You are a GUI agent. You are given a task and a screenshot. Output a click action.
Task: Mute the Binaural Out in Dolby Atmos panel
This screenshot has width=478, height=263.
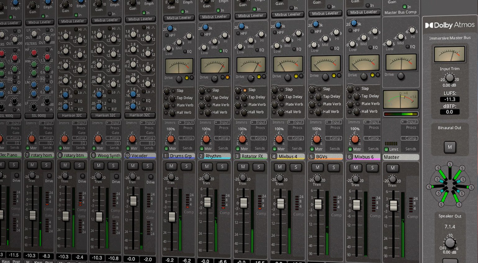[x=449, y=147]
